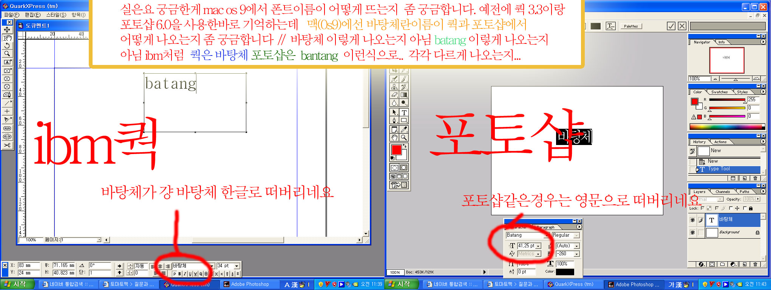The width and height of the screenshot is (771, 290).
Task: Expand the Regular font style dropdown
Action: (x=576, y=236)
